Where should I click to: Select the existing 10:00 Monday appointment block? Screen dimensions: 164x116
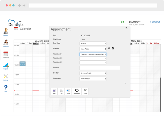22,63
